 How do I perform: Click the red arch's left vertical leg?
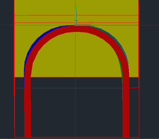tap(28, 104)
